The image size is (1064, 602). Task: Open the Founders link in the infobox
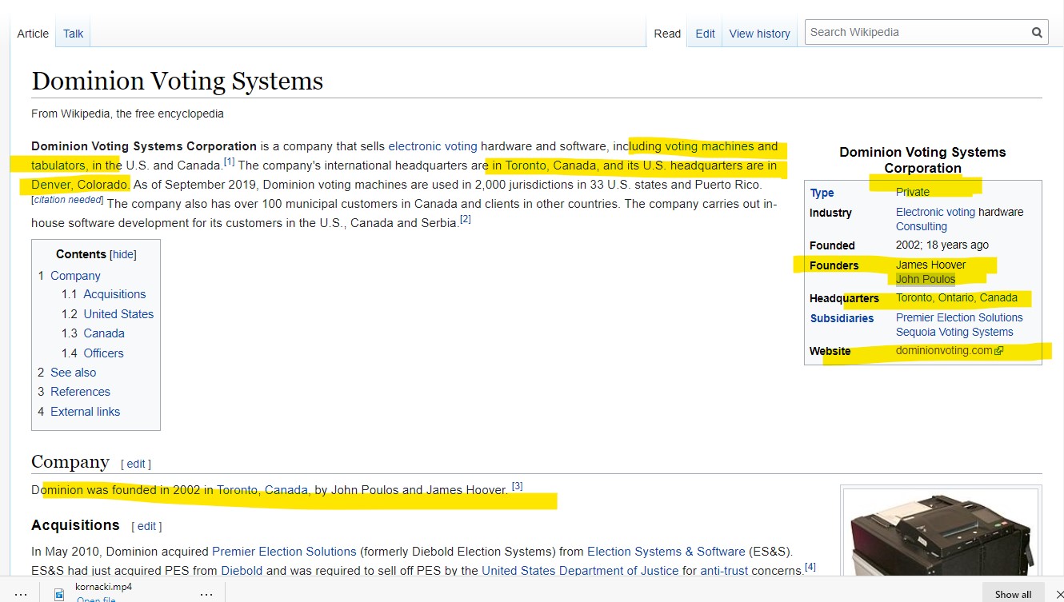click(x=834, y=265)
